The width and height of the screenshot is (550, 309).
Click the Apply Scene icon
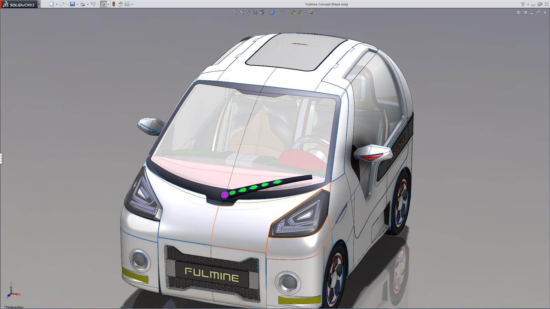300,12
